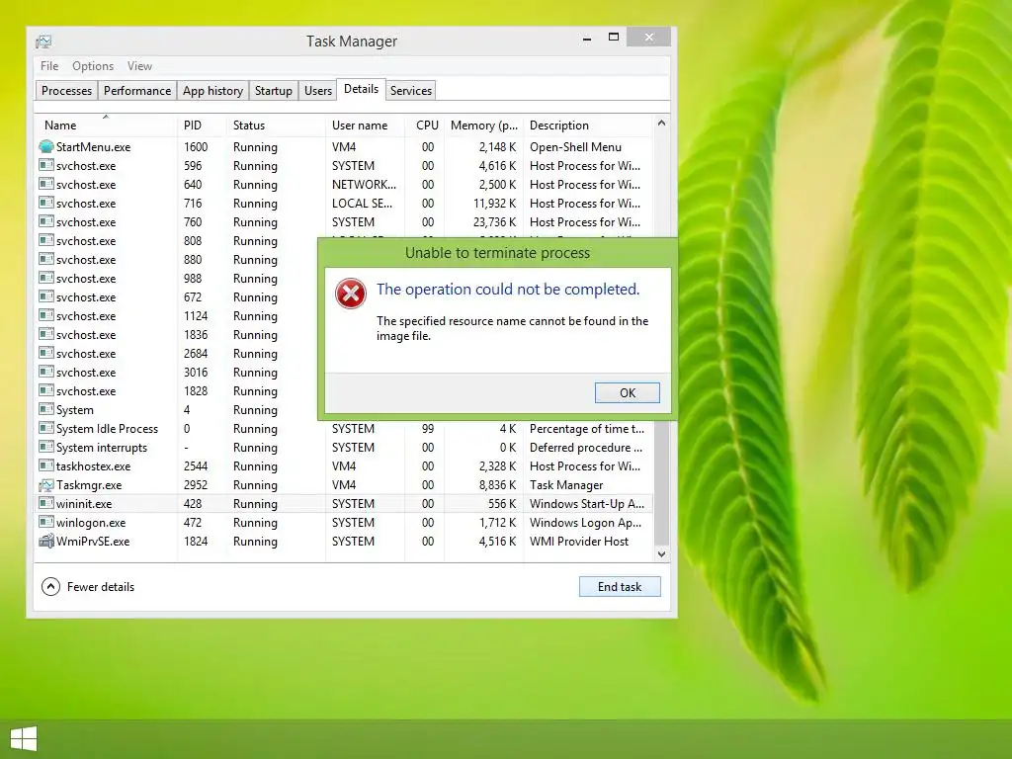Open the File menu
The height and width of the screenshot is (759, 1012).
(x=49, y=66)
